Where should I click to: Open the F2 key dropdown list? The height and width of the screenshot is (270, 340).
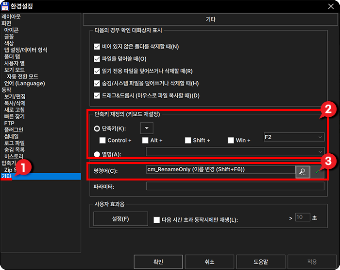click(x=294, y=137)
